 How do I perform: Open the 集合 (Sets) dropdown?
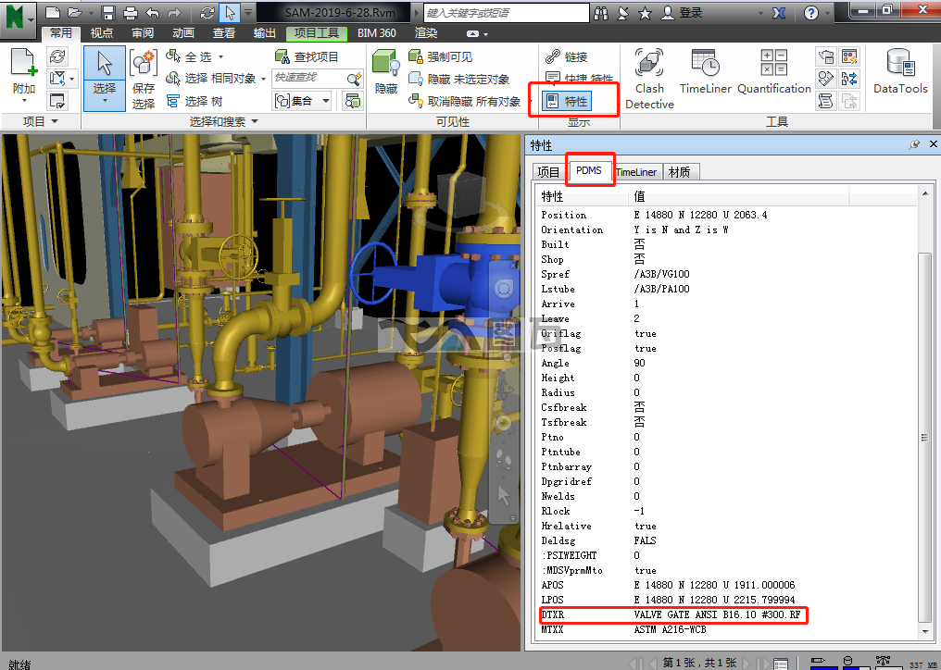pyautogui.click(x=303, y=101)
